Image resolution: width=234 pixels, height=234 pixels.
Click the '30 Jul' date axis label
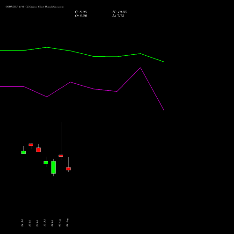(45, 223)
